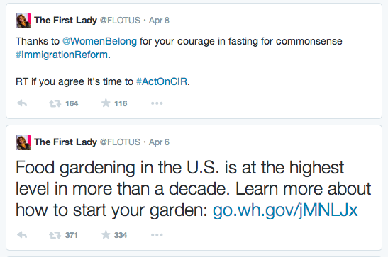
Task: Open more options on Apr 8 tweet
Action: (x=157, y=103)
